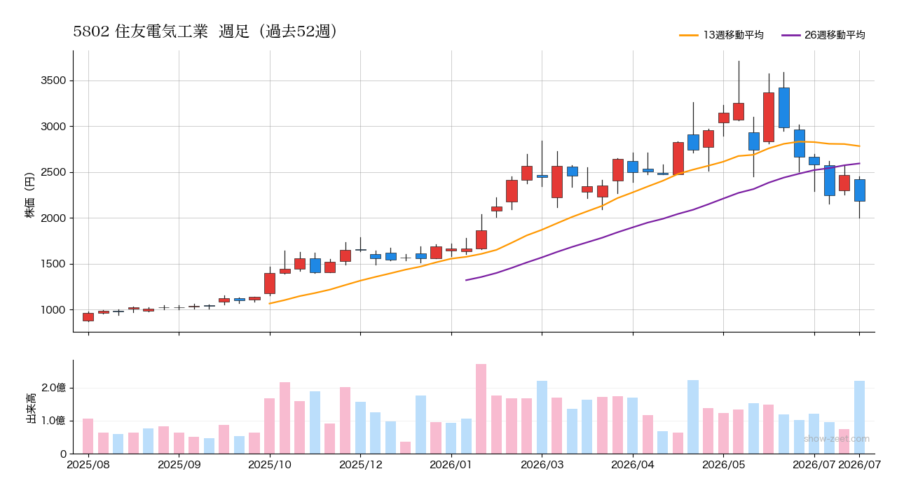Click the 株価（円） axis title
The image size is (911, 504).
click(x=30, y=191)
